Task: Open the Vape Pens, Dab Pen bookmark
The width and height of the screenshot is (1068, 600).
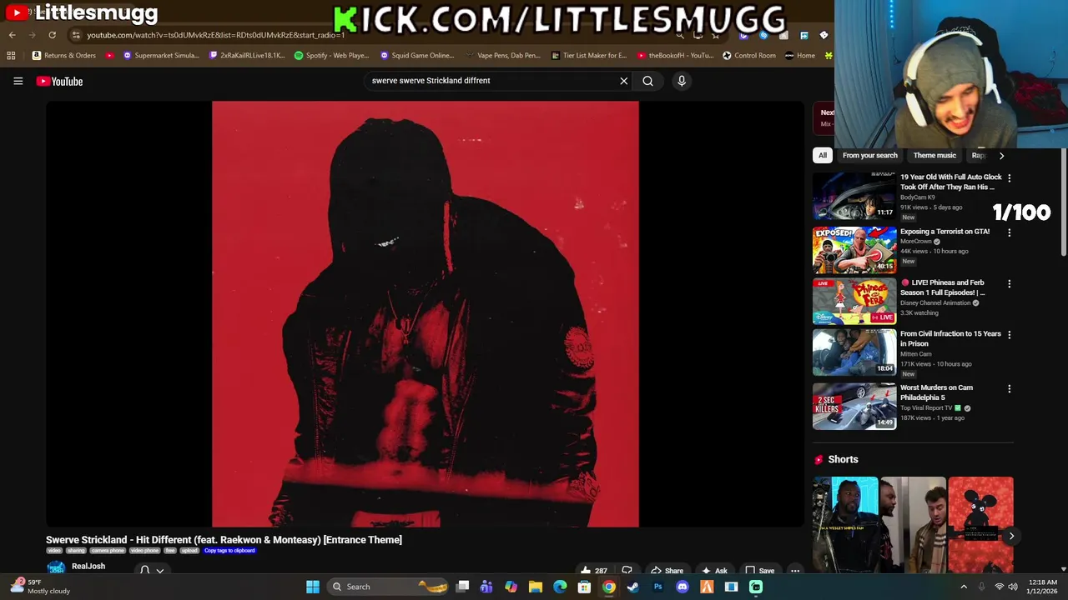Action: pyautogui.click(x=502, y=56)
